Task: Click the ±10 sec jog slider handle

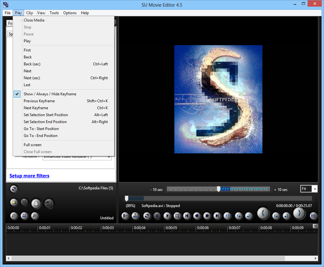Action: [x=218, y=189]
